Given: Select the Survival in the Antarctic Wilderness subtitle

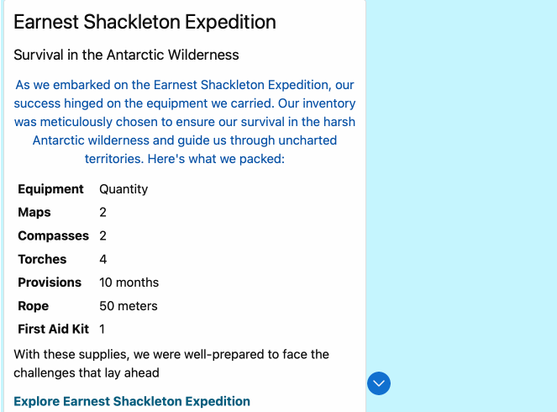Looking at the screenshot, I should click(126, 55).
